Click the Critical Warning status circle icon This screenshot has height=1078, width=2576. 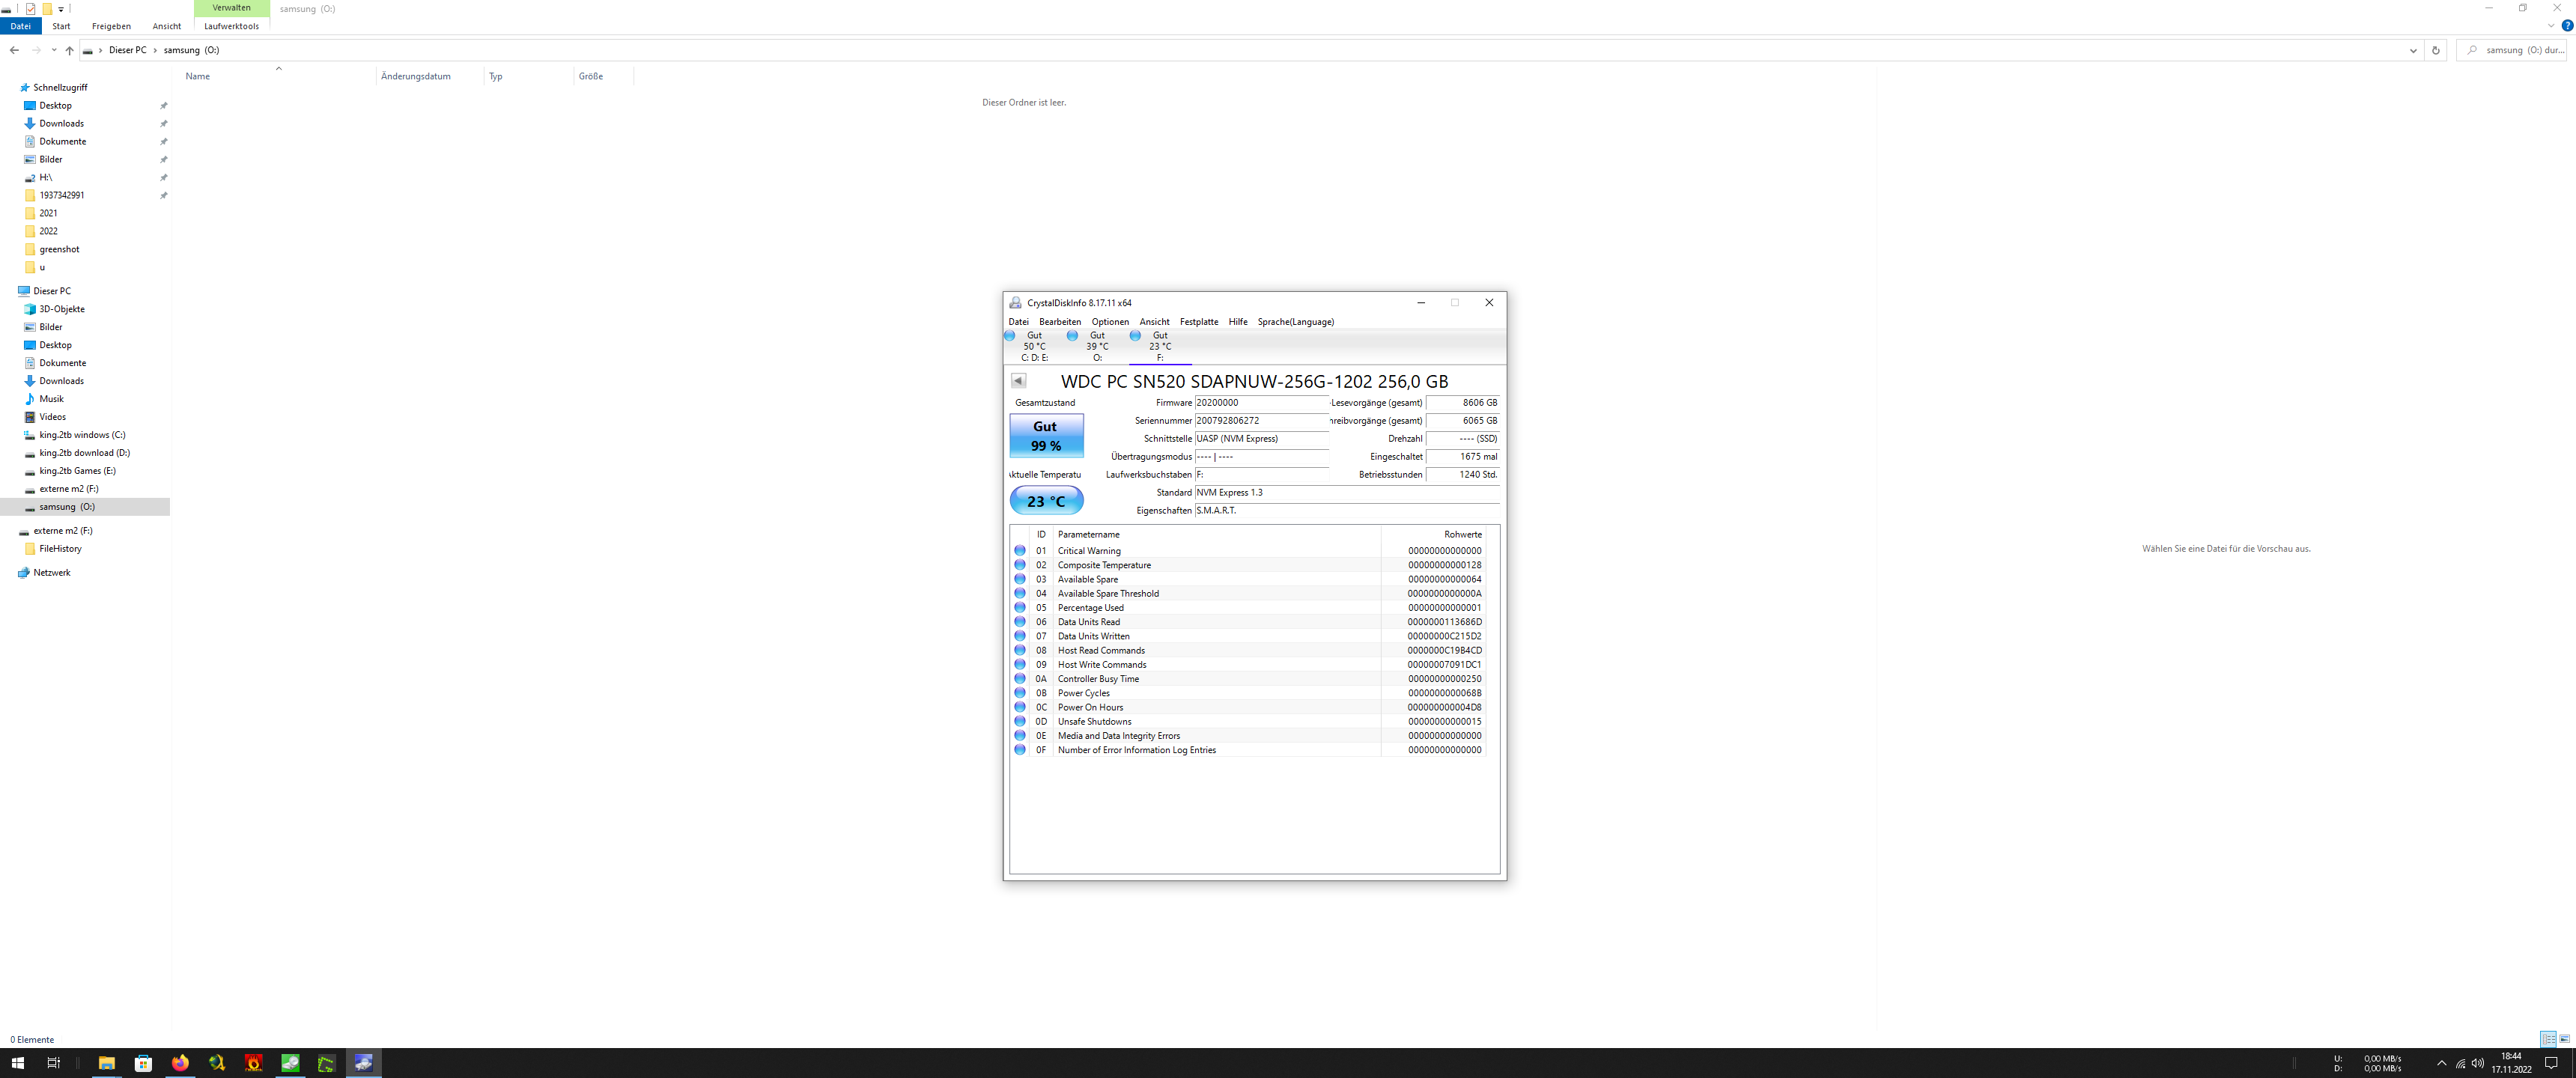[x=1020, y=551]
